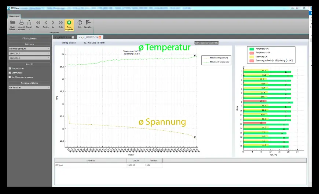Select the BT Start event row
Image resolution: width=319 pixels, height=194 pixels.
click(x=109, y=166)
